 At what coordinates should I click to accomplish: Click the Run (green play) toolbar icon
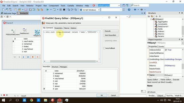(48, 10)
